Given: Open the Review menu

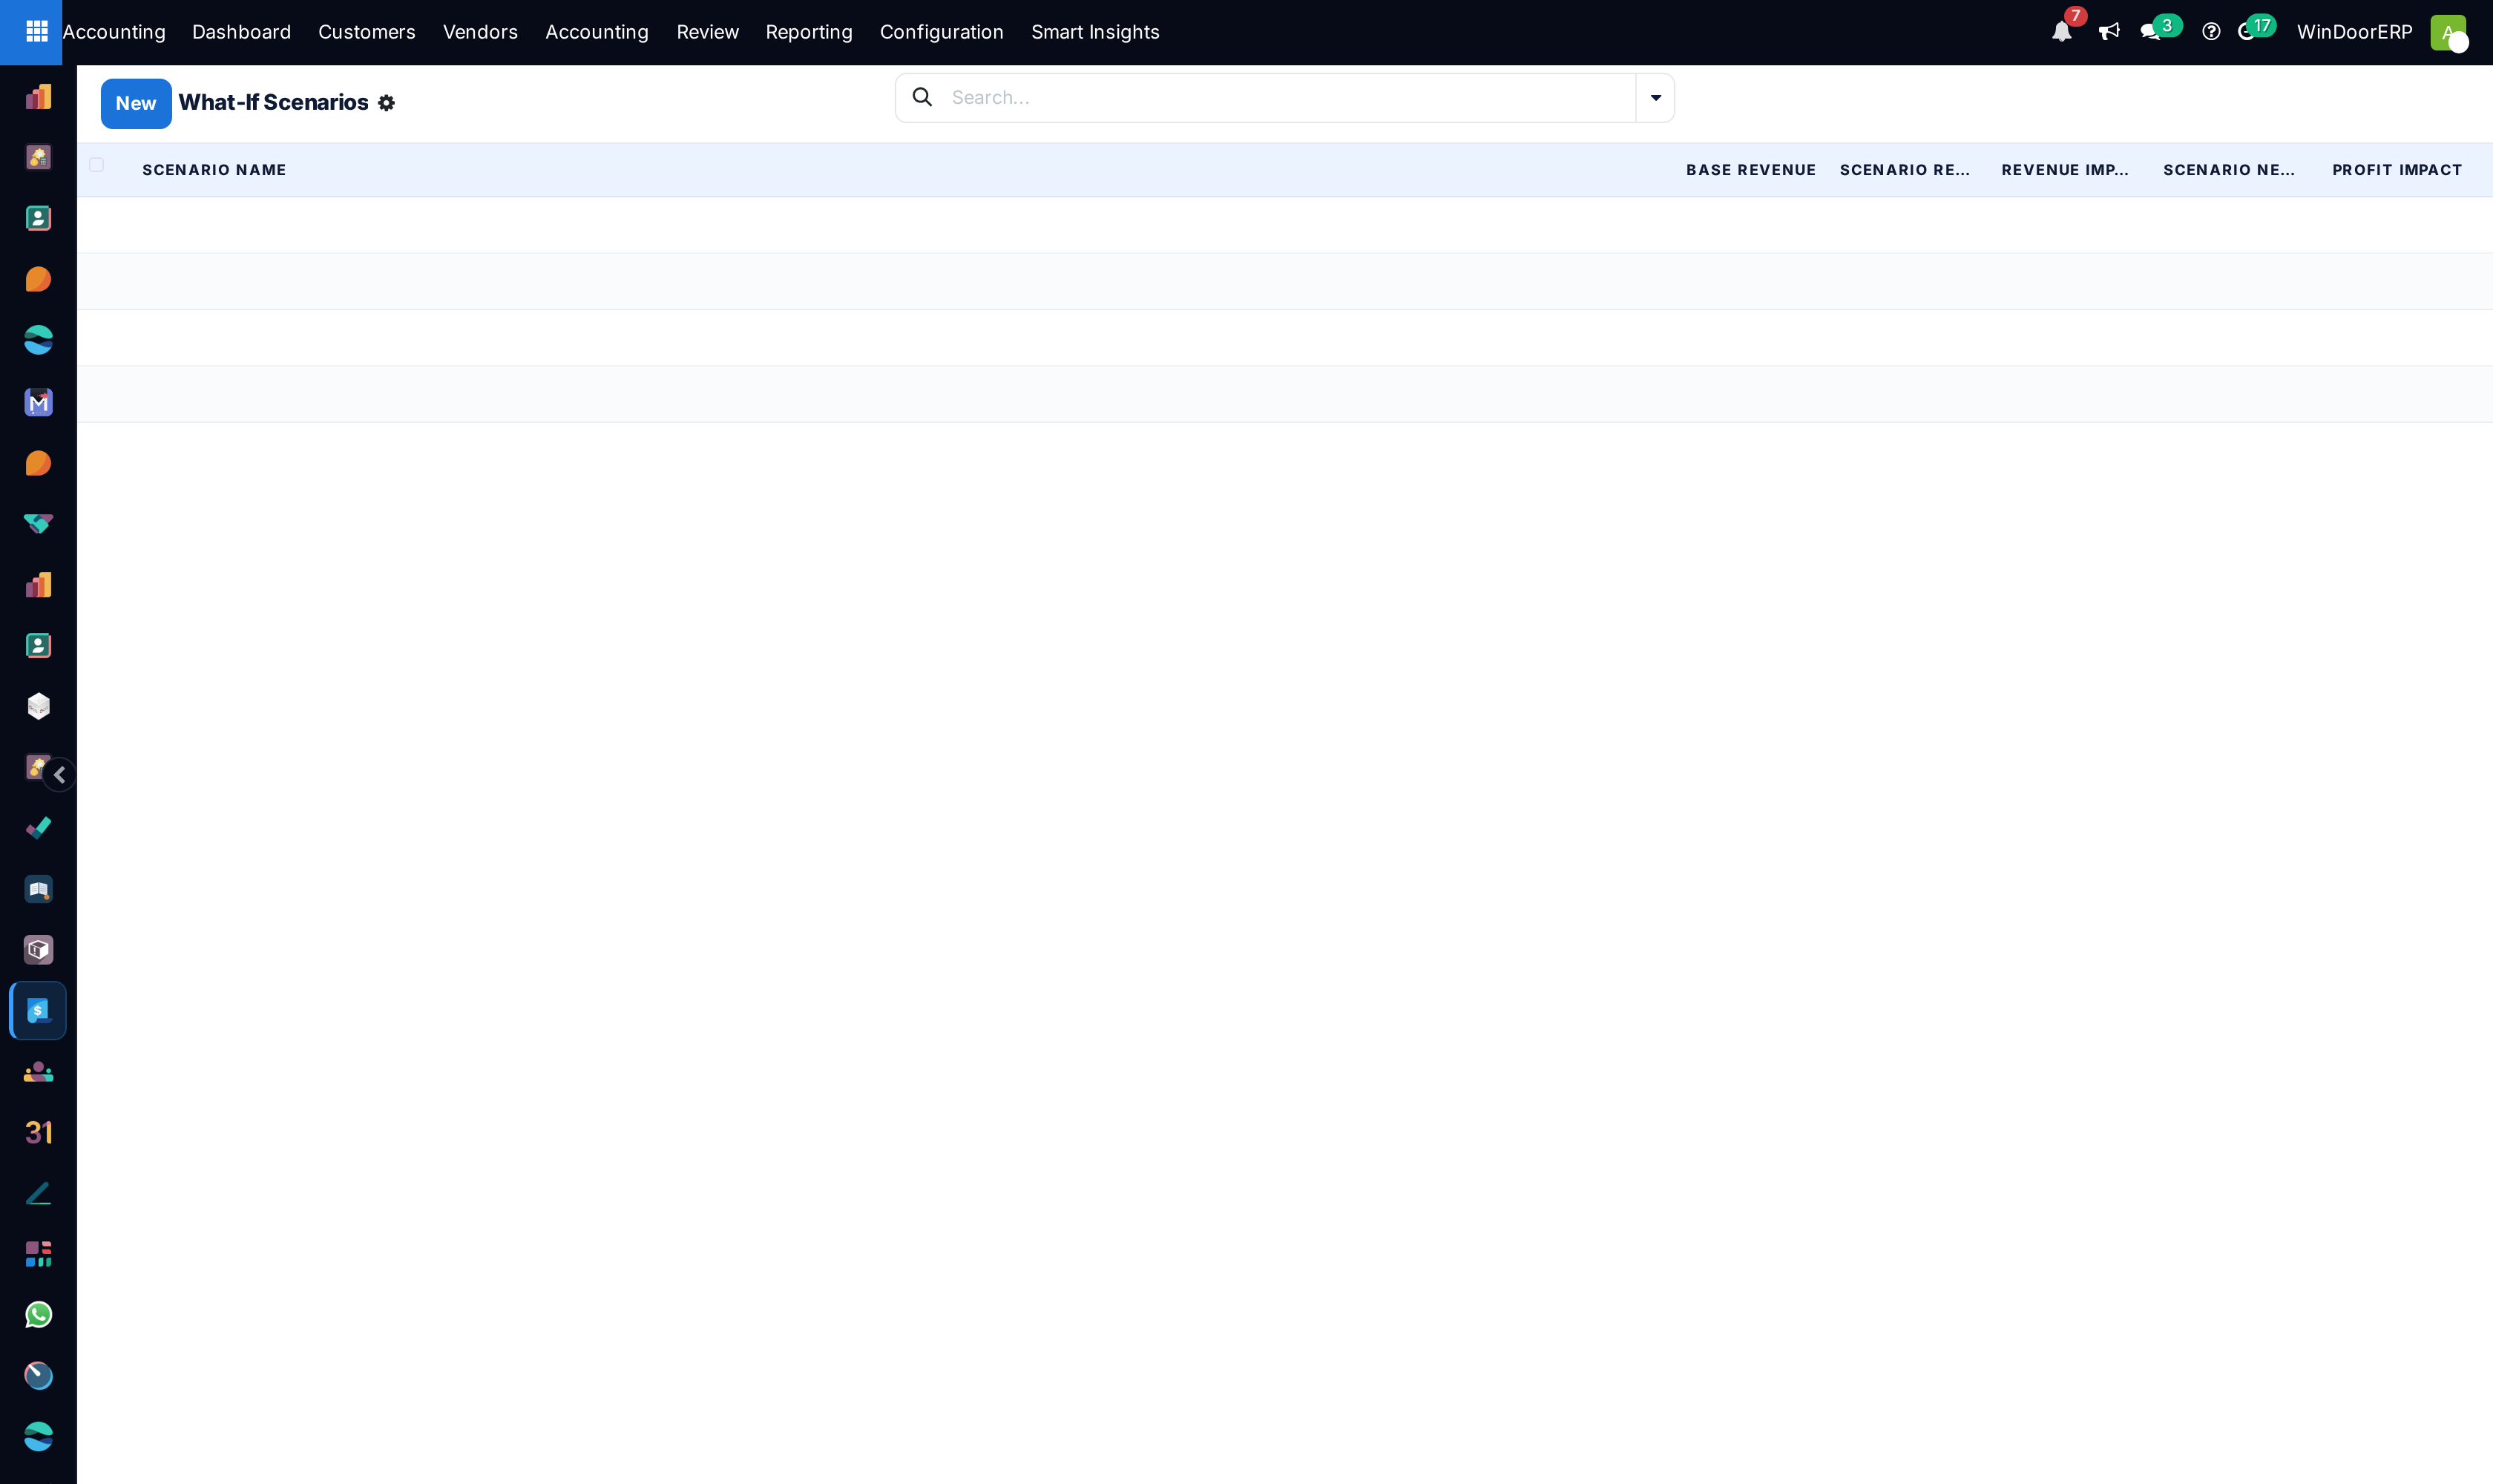Looking at the screenshot, I should pyautogui.click(x=707, y=32).
